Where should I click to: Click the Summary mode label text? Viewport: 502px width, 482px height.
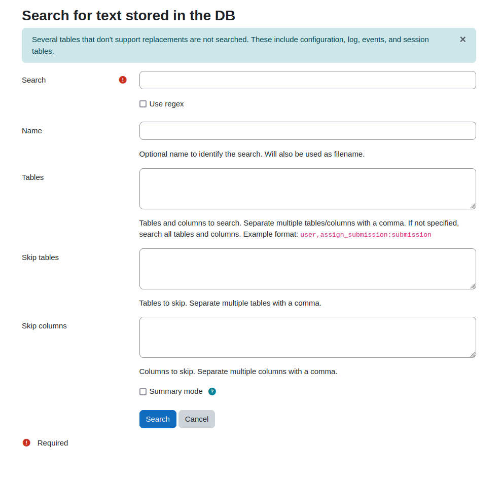(176, 391)
